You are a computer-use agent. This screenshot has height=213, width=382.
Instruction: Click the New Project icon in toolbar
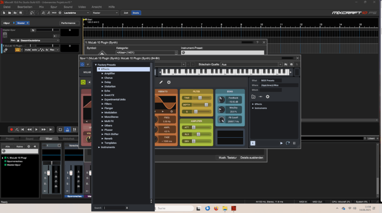[4, 13]
